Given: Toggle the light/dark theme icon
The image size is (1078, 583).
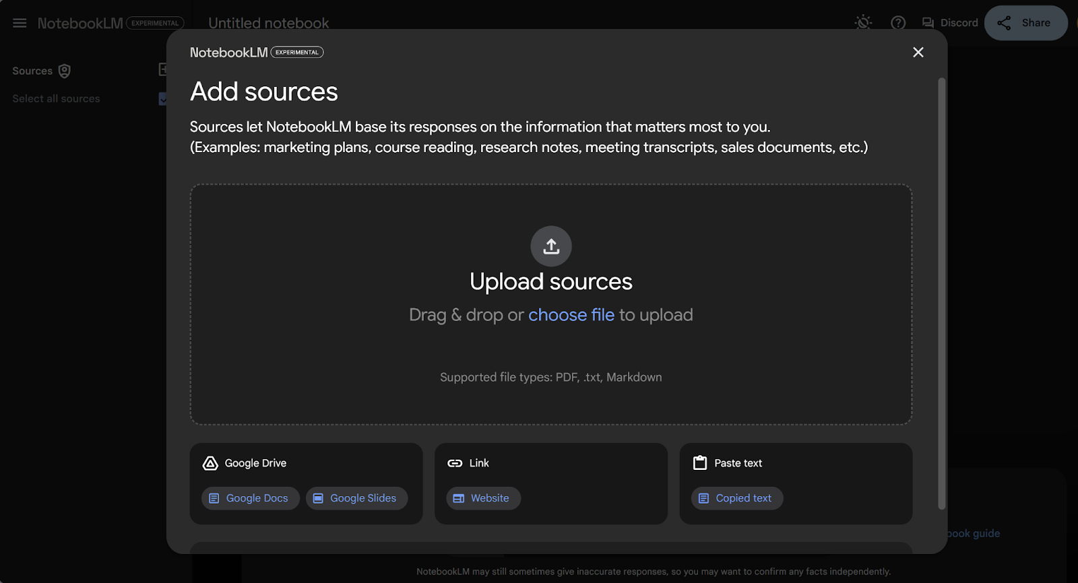Looking at the screenshot, I should 863,23.
